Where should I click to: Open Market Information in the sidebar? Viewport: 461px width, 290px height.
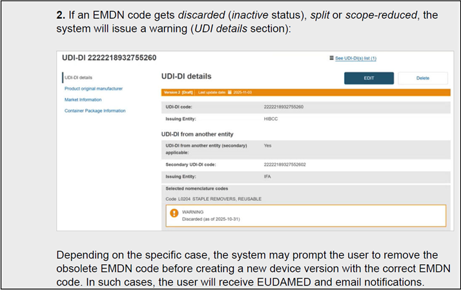coord(83,99)
